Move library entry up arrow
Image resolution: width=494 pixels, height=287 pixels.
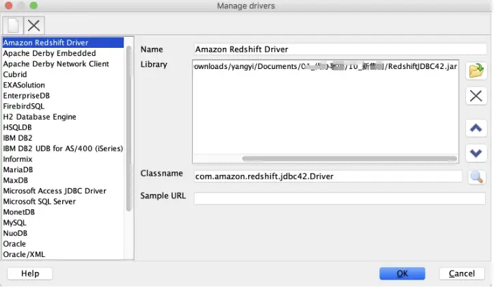point(476,128)
